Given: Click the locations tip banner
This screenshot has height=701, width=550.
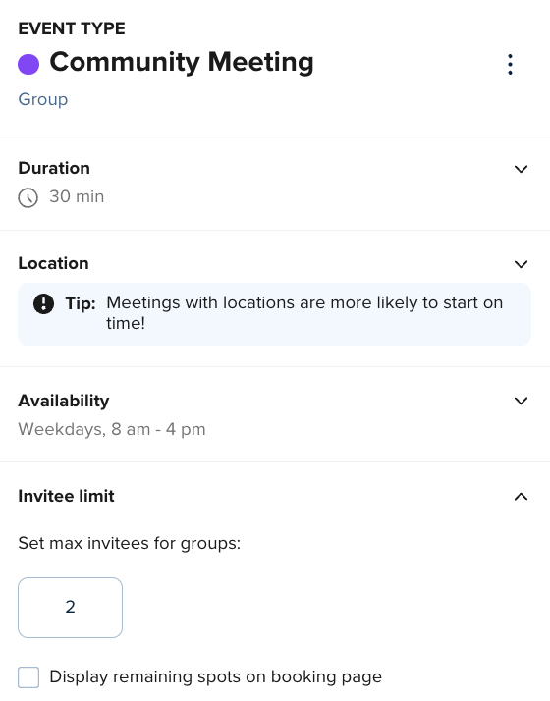Looking at the screenshot, I should [275, 314].
